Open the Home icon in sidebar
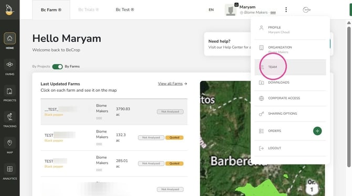Screen dimensions: 352x196 [9, 38]
